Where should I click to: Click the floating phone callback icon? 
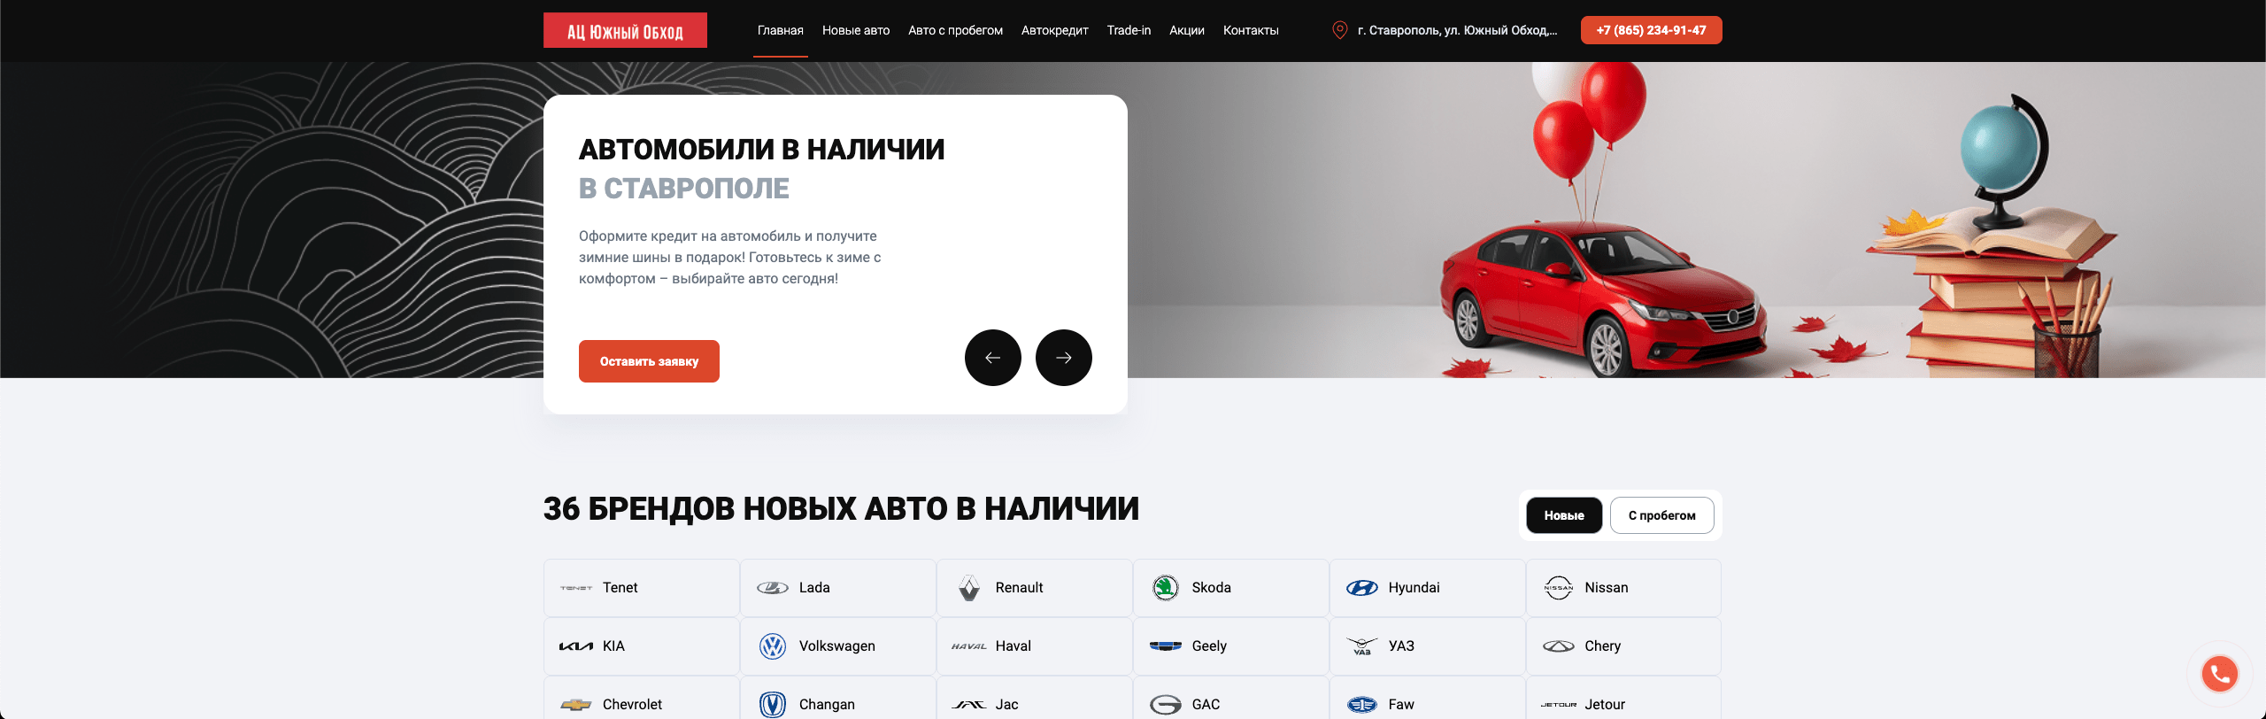2219,674
